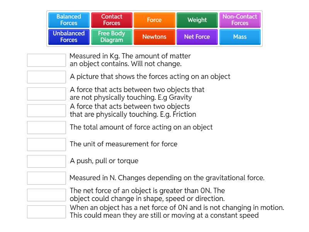The height and width of the screenshot is (232, 309).
Task: Select answer box for 'unit of measurement for force'
Action: pyautogui.click(x=46, y=144)
